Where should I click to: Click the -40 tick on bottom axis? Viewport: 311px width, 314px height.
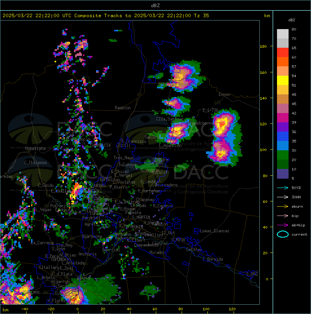coord(25,309)
